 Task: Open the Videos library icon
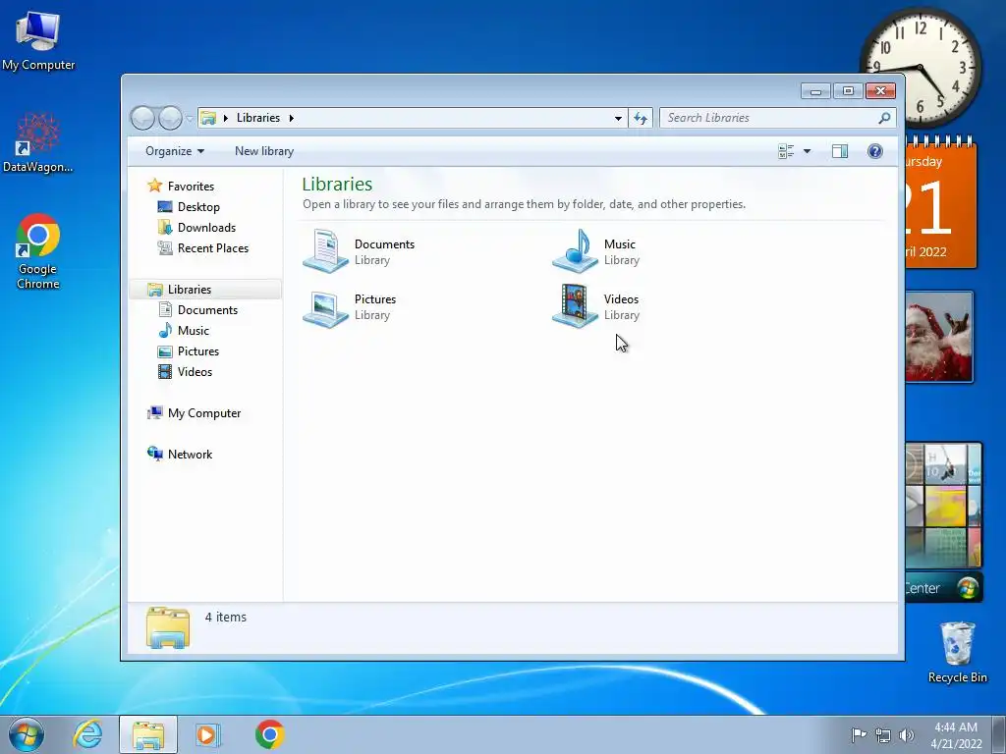(x=575, y=306)
